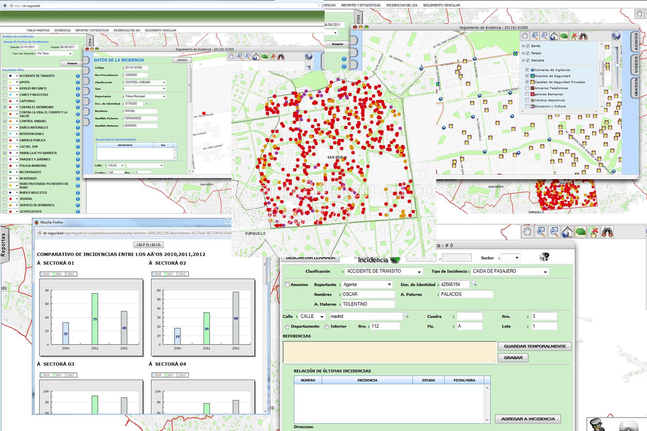The image size is (647, 431).
Task: Open AUDIOS side tab
Action: 636,42
